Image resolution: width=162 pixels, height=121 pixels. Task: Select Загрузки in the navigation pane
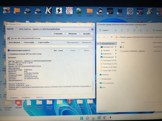click(x=106, y=50)
